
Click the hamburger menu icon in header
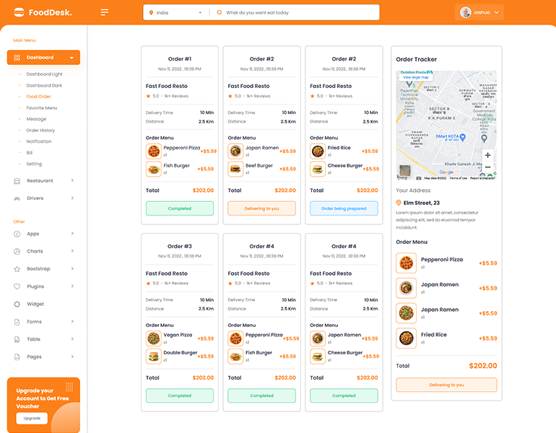(x=105, y=12)
